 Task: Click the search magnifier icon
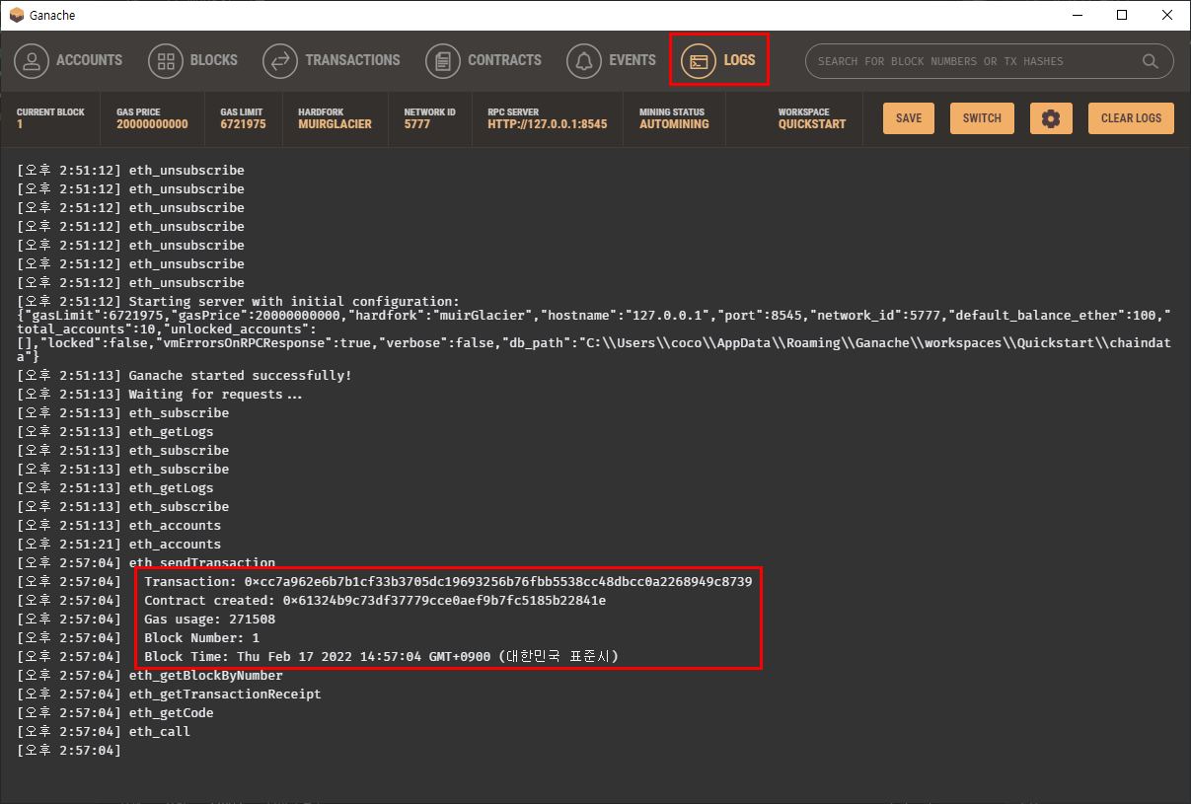[x=1150, y=61]
